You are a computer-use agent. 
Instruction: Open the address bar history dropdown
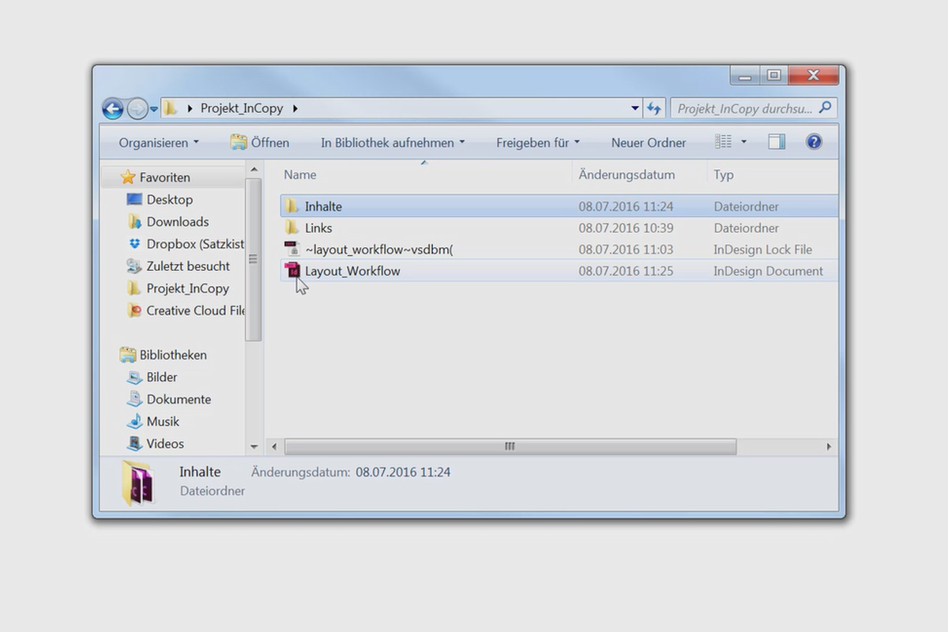634,108
